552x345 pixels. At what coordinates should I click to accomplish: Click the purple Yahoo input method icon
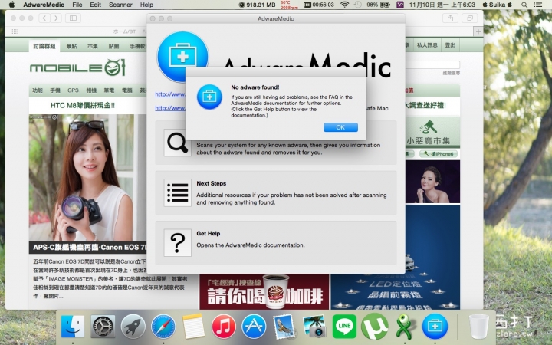pos(400,5)
